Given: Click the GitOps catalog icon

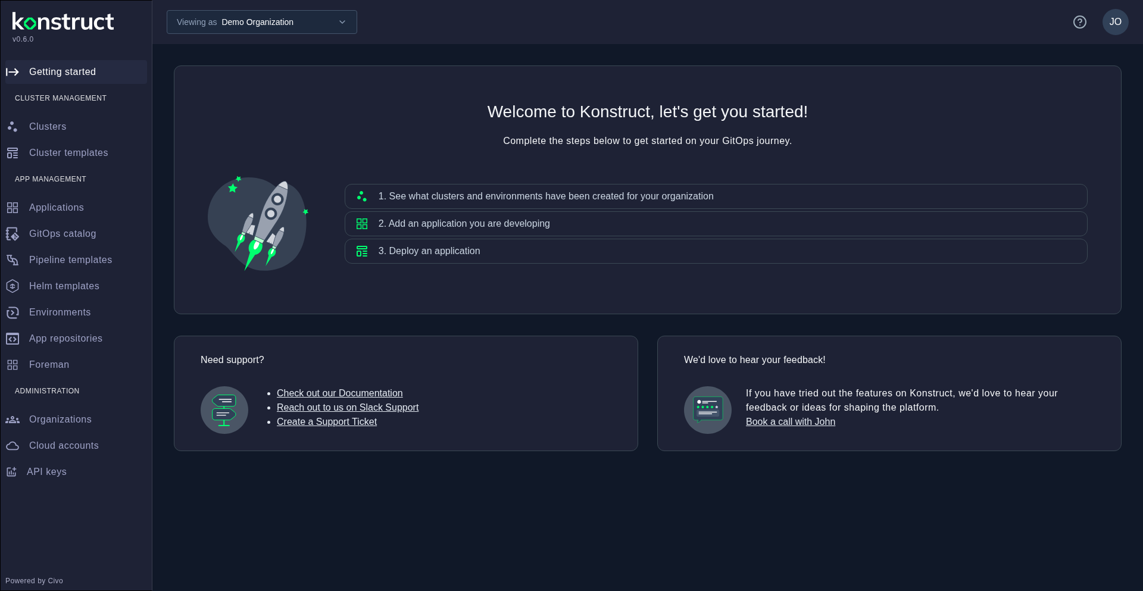Looking at the screenshot, I should pyautogui.click(x=13, y=234).
